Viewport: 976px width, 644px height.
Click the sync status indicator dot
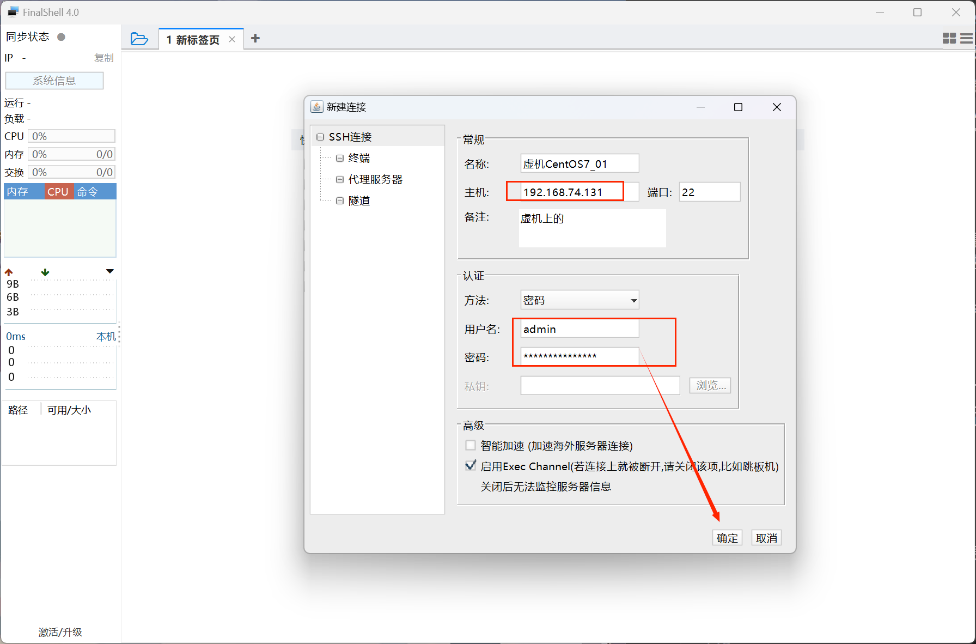pos(62,37)
